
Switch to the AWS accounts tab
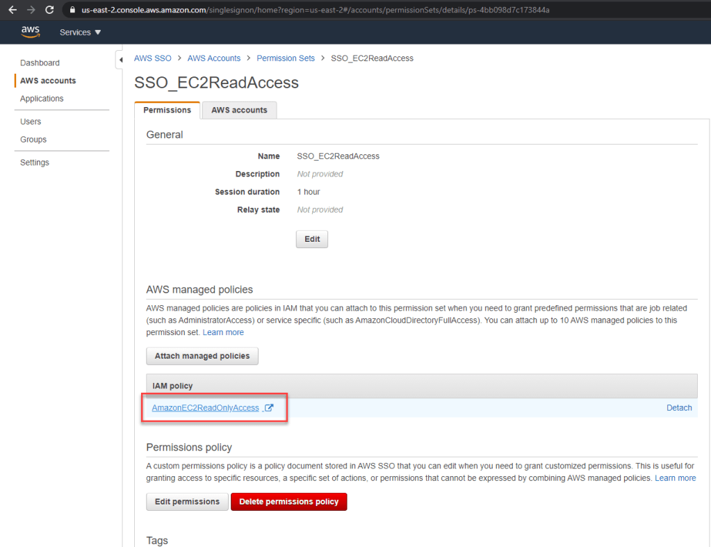coord(239,110)
